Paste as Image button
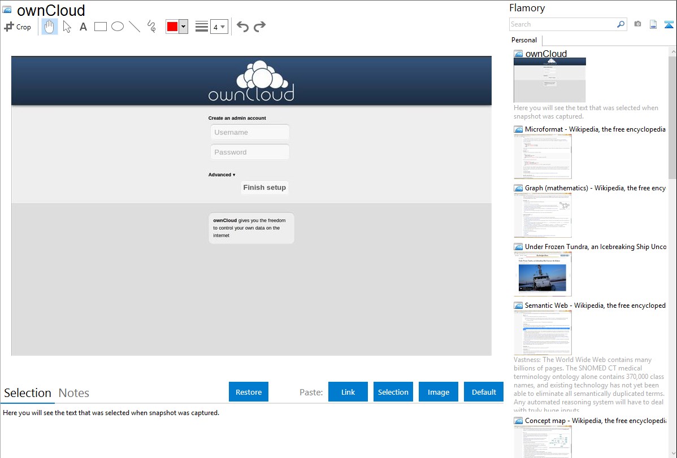The width and height of the screenshot is (677, 458). click(x=439, y=392)
